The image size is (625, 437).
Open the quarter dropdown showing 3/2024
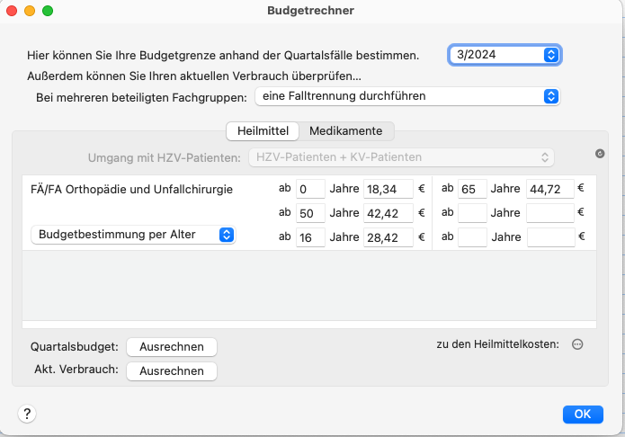coord(504,55)
